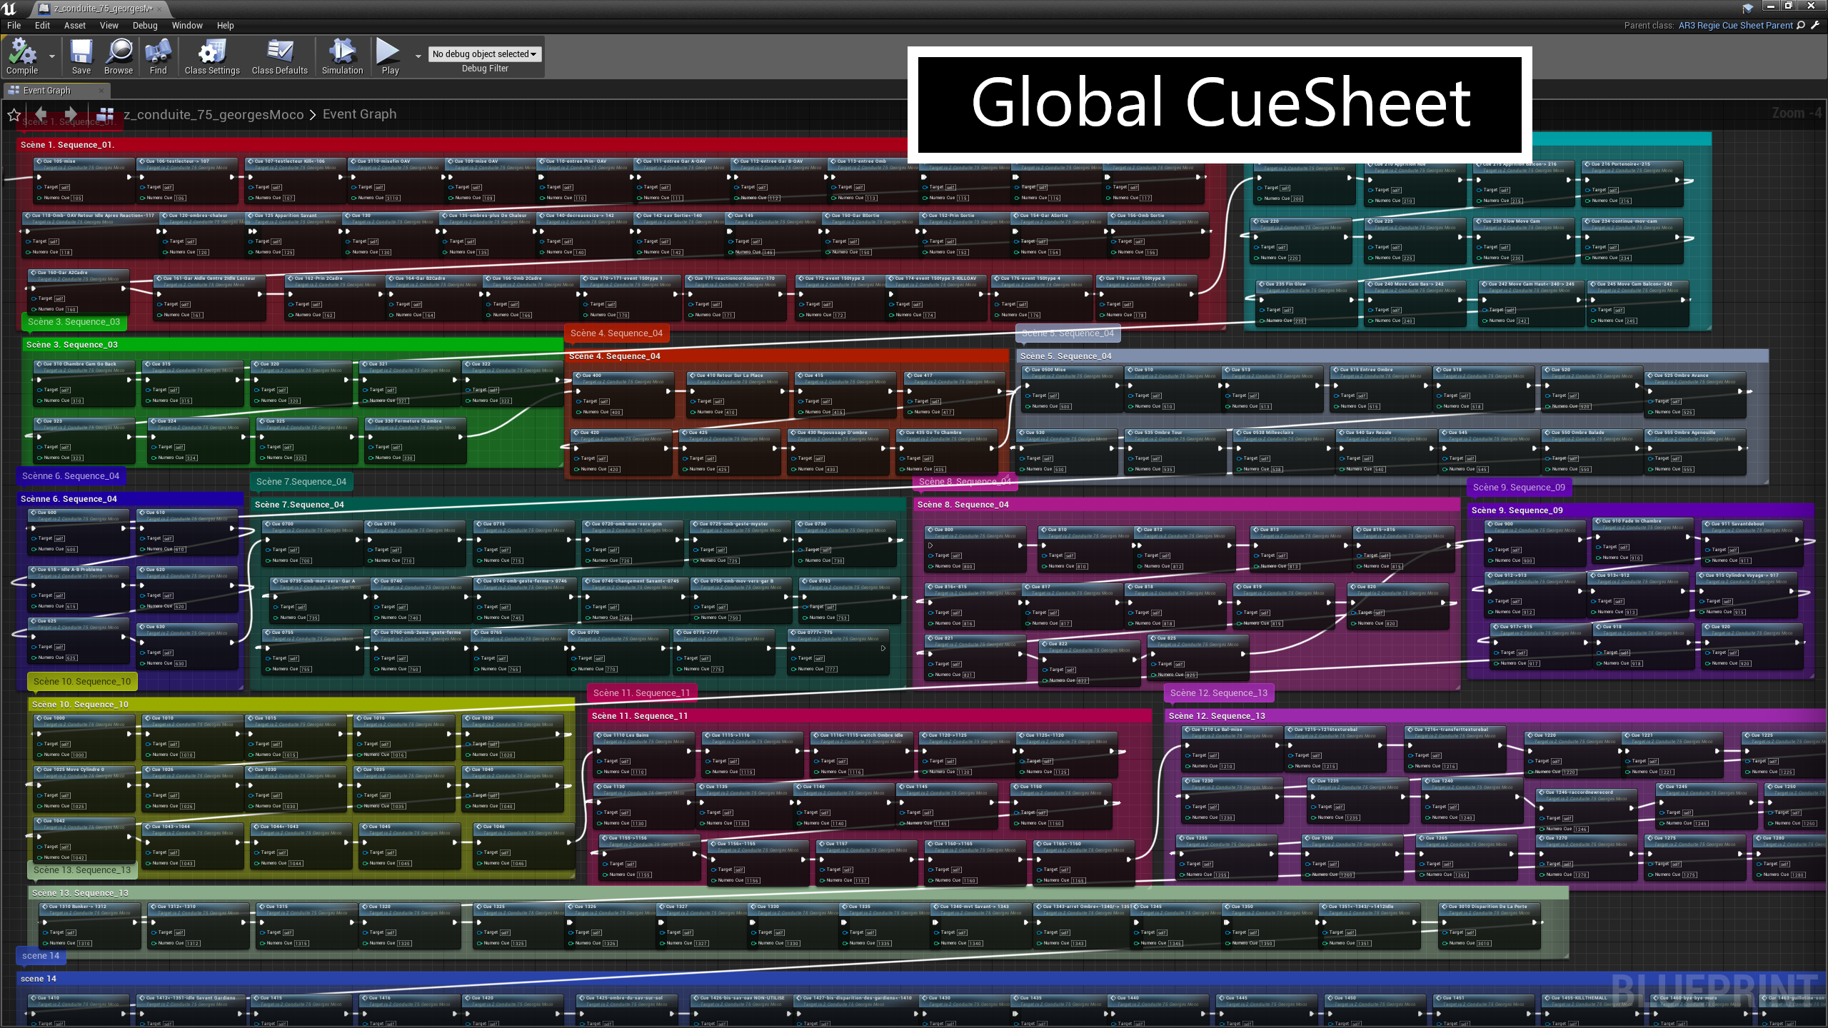Close the z_conduite_75_georgesM tab
Screen dimensions: 1828x1028
pos(159,9)
